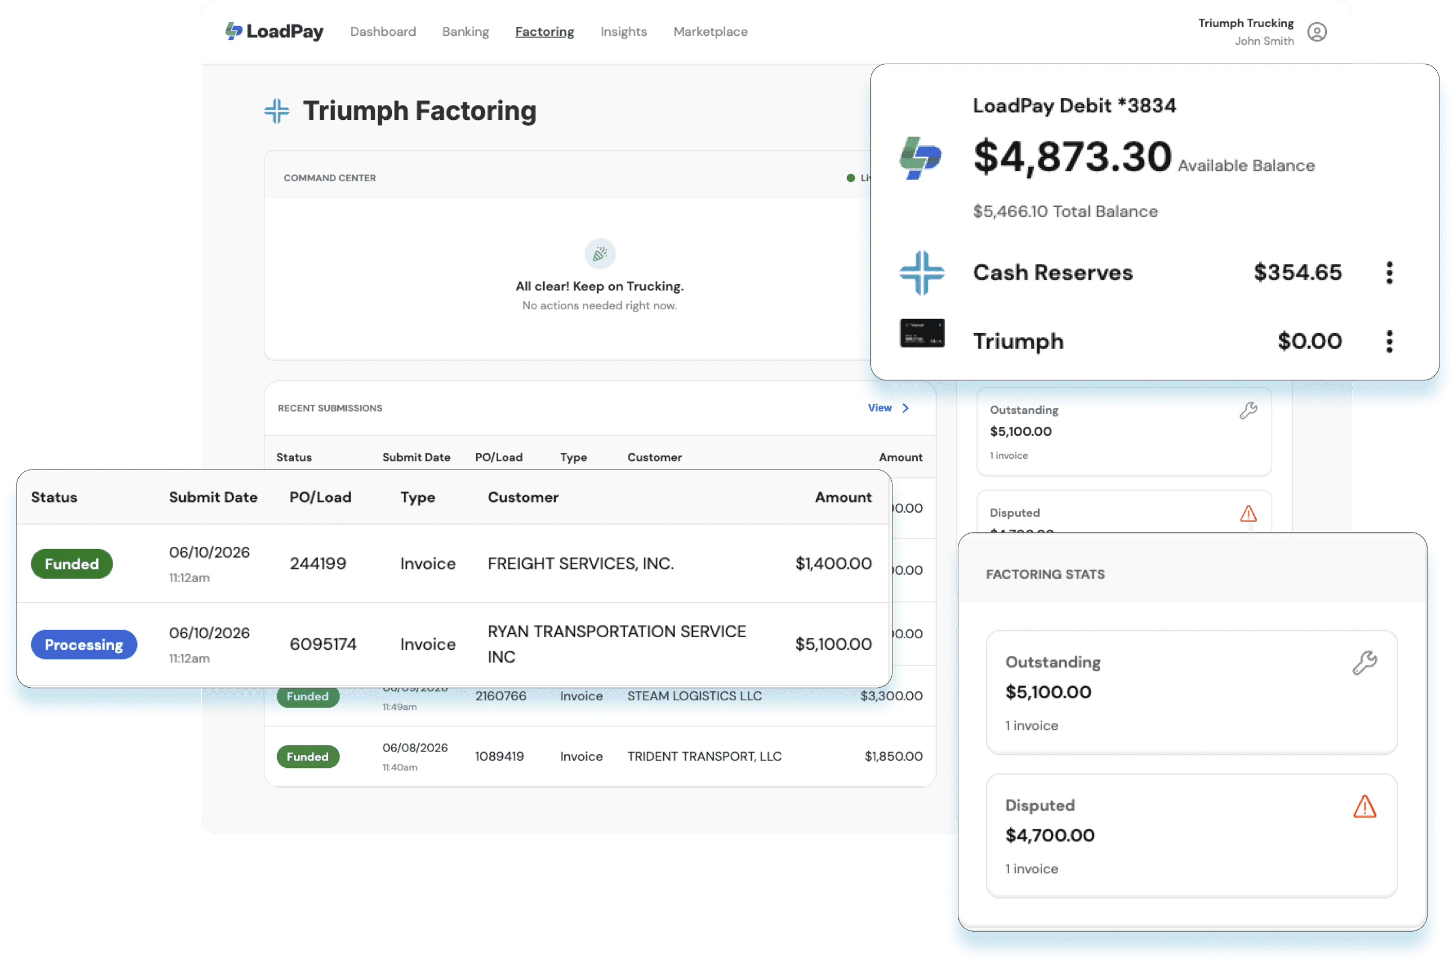Image resolution: width=1456 pixels, height=964 pixels.
Task: Select PO/Load number 6095174
Action: pos(323,643)
